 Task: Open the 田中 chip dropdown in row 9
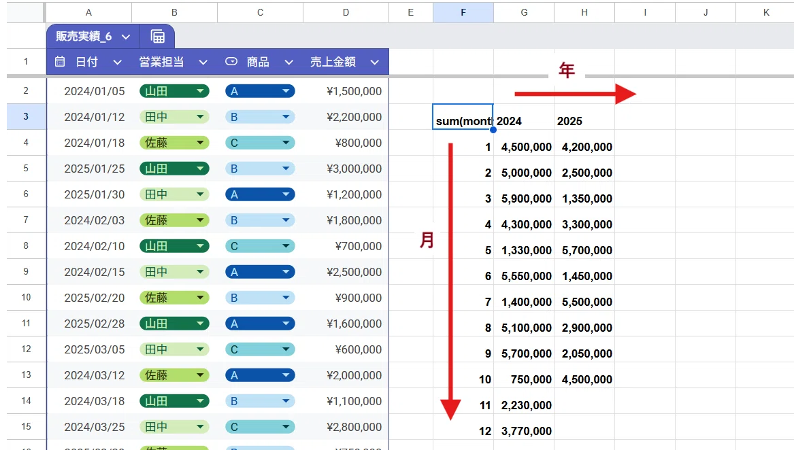200,272
